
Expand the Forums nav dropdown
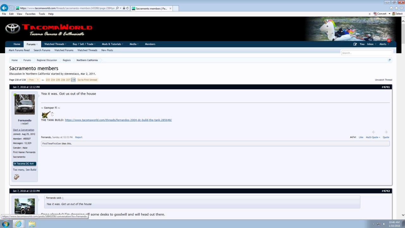pos(37,44)
